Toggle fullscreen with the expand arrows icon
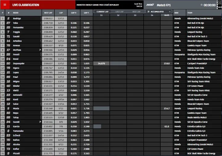This screenshot has width=222, height=156. coord(220,3)
